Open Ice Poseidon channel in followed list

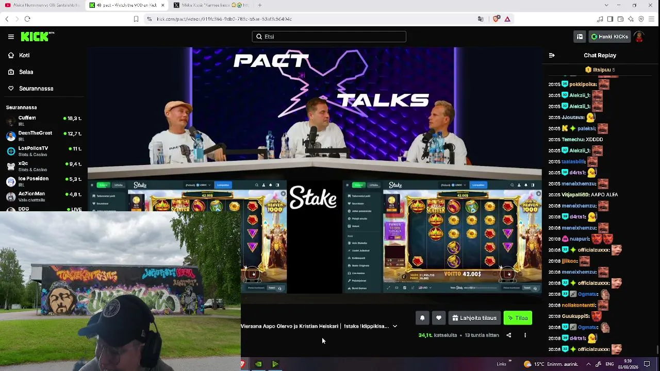click(44, 181)
